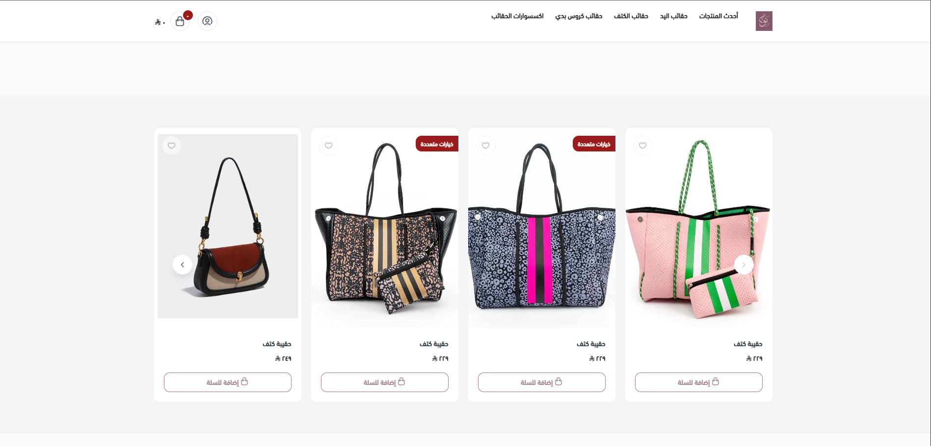Image resolution: width=931 pixels, height=446 pixels.
Task: Open the أحدث المنتجات menu item
Action: tap(718, 16)
